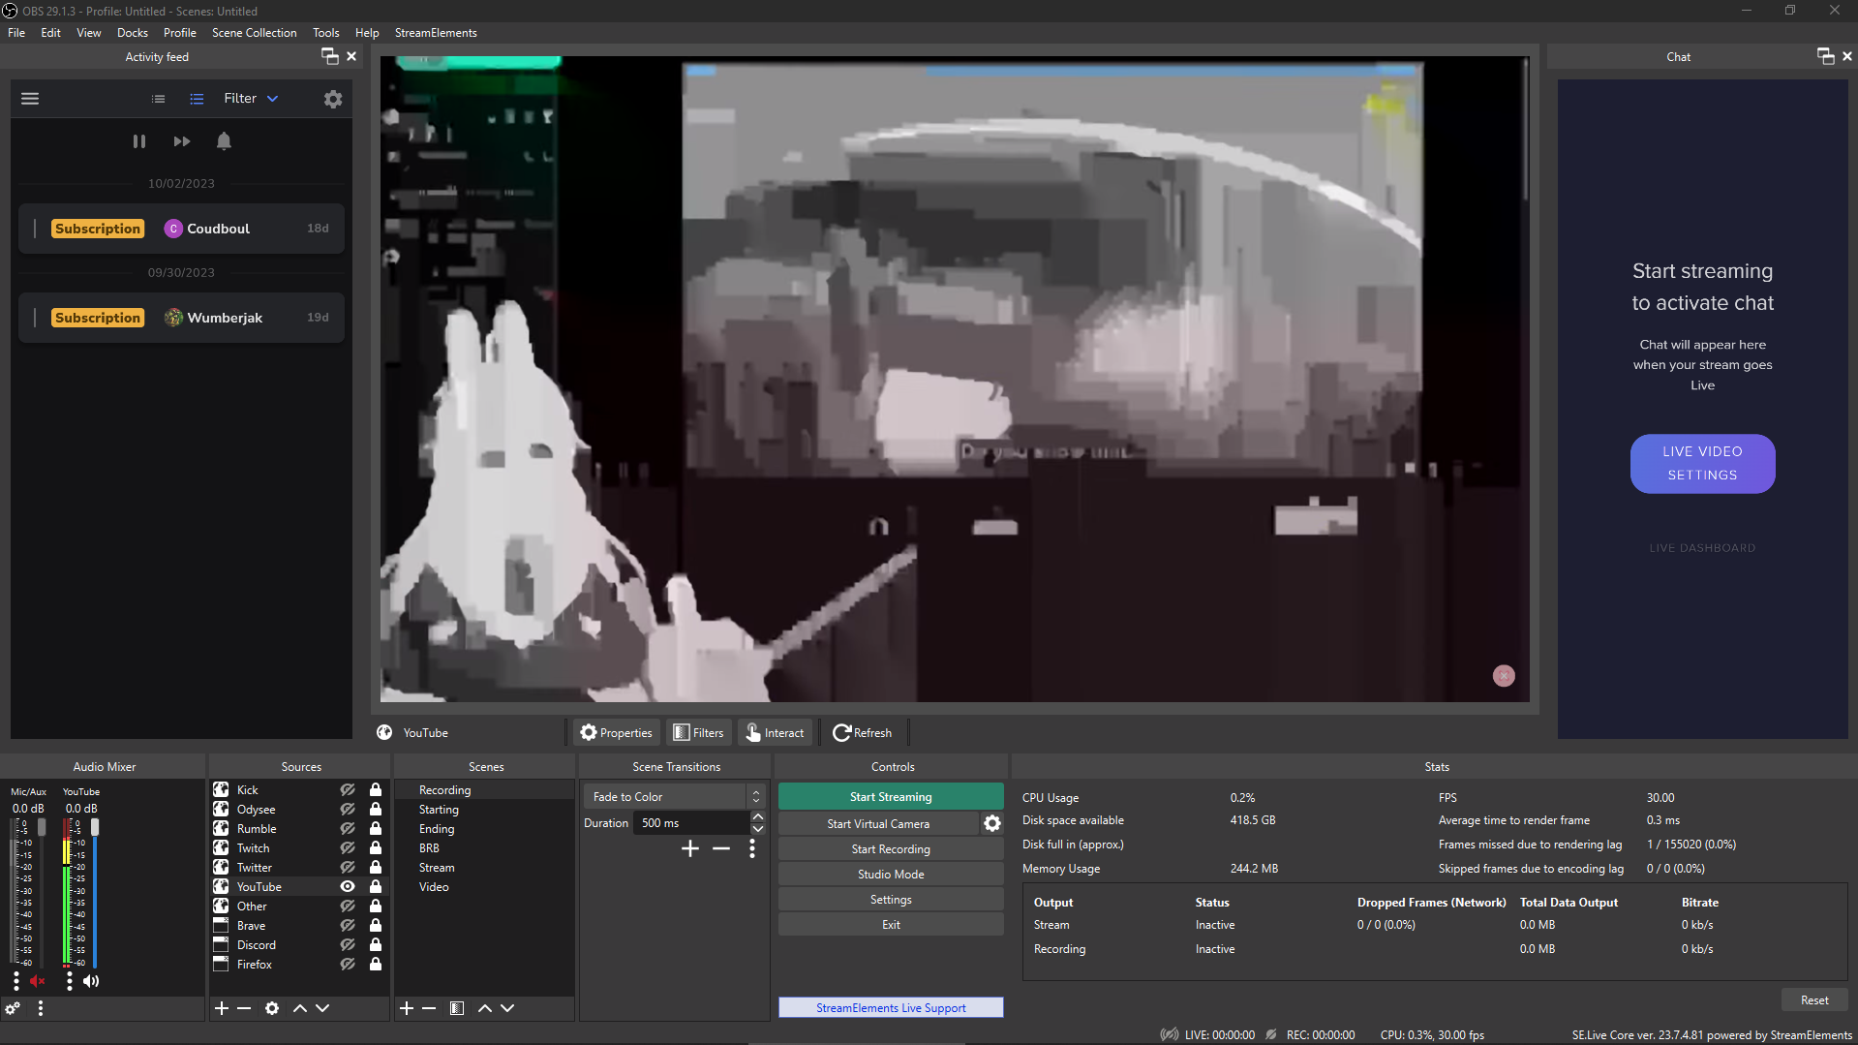Open Filters for YouTube source
This screenshot has width=1858, height=1045.
pyautogui.click(x=698, y=732)
